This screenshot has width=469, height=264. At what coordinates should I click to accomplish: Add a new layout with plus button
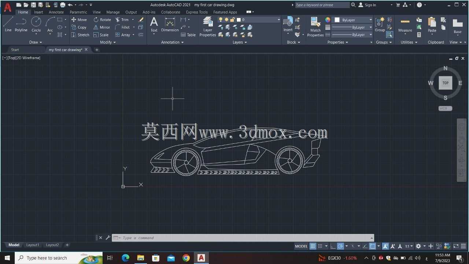coord(67,245)
